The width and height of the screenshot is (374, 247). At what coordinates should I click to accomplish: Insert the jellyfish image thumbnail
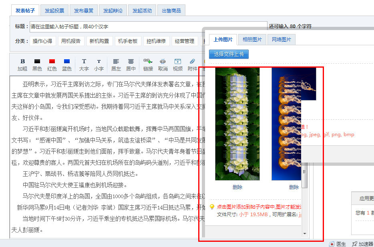(x=286, y=124)
